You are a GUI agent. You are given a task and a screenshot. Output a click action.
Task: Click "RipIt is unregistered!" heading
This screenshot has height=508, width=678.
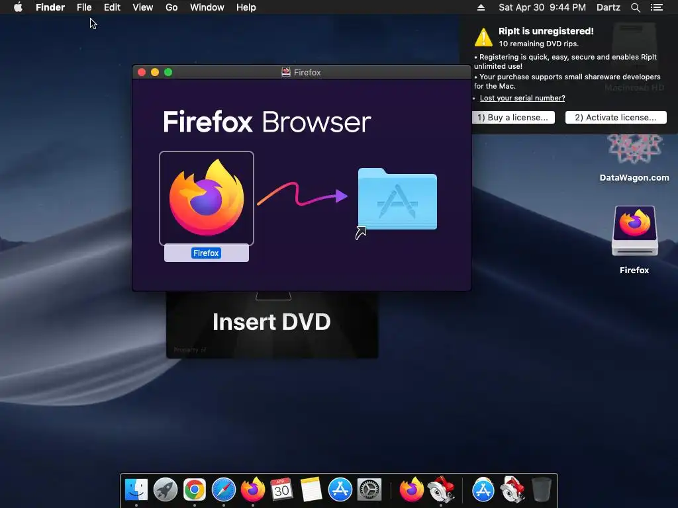pos(546,31)
